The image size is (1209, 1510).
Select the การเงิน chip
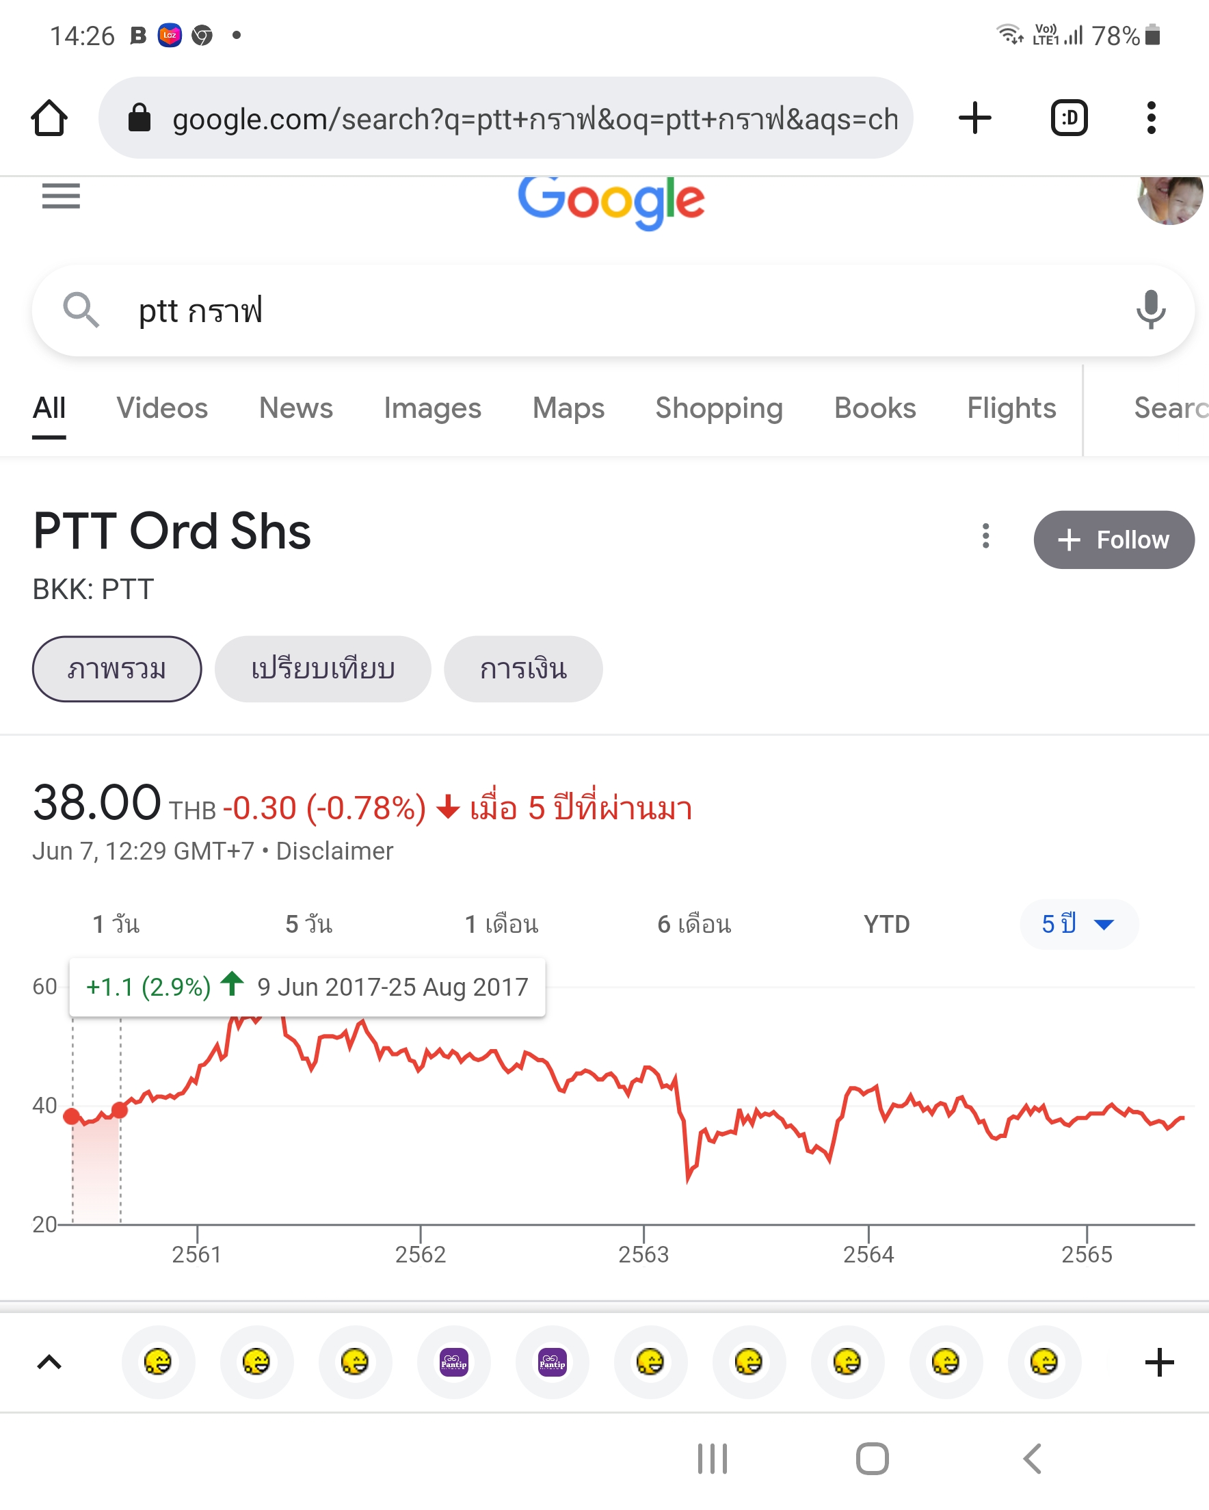click(523, 669)
